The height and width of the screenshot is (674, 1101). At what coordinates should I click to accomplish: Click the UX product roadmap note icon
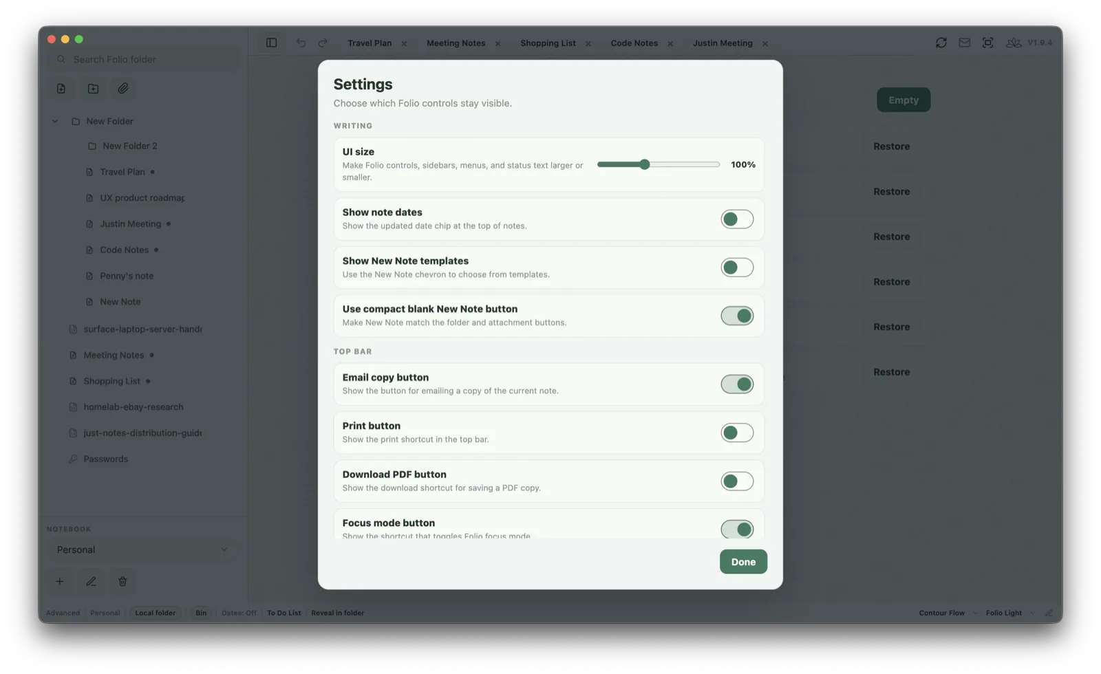89,198
